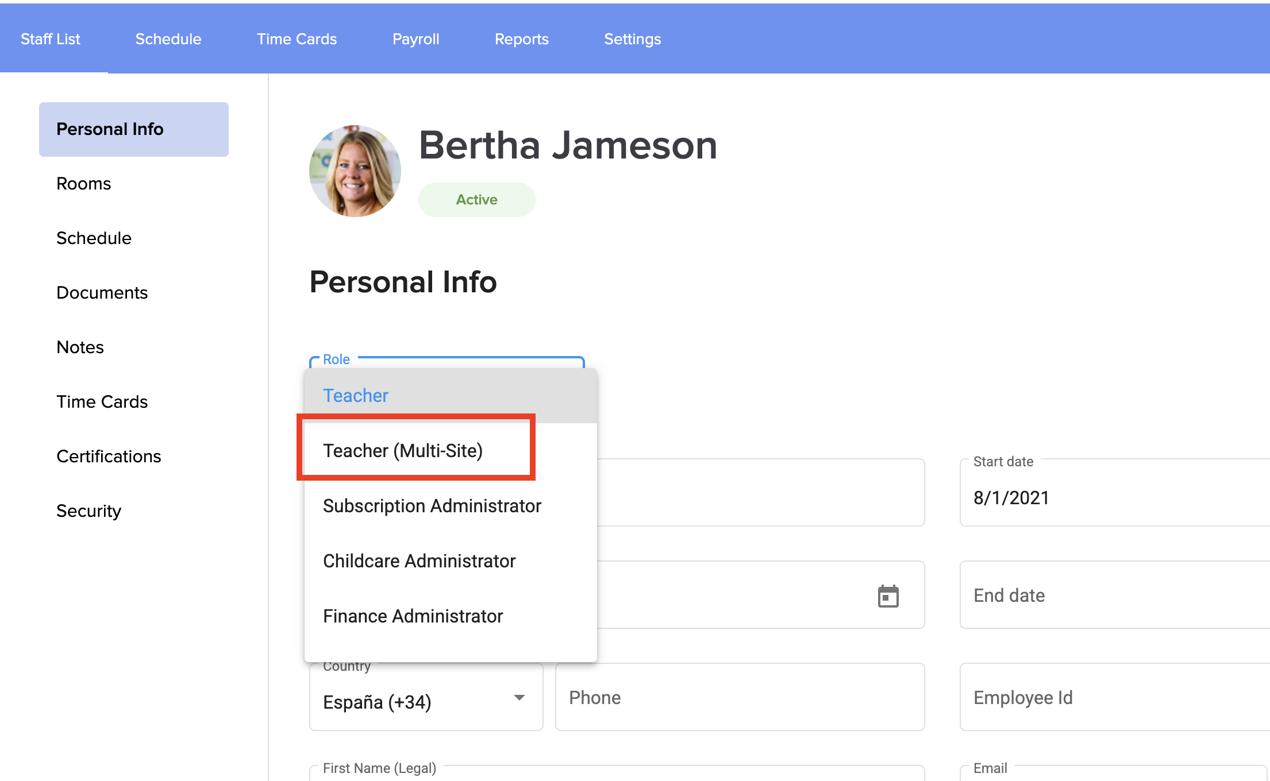
Task: Choose Subscription Administrator from role list
Action: click(x=432, y=506)
